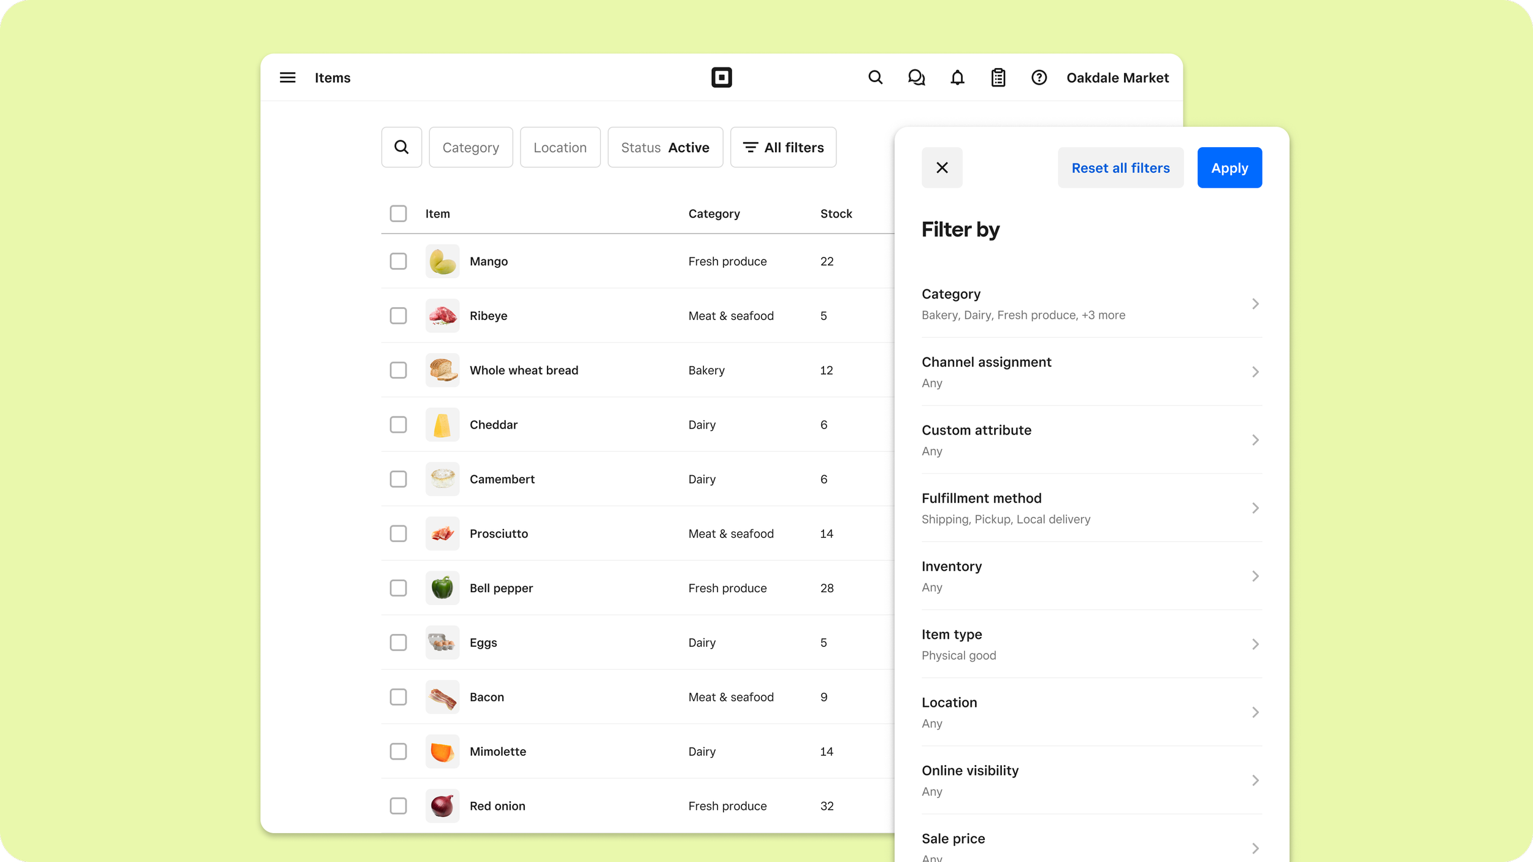Open the Status Active filter dropdown
This screenshot has height=862, width=1533.
(665, 147)
